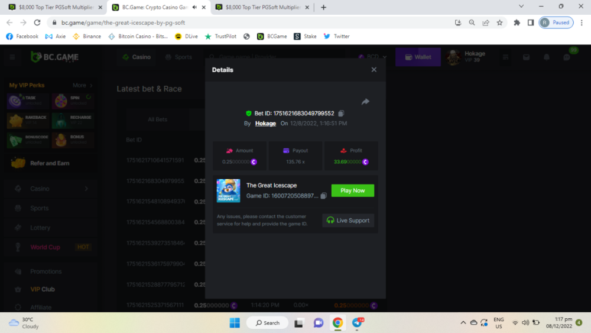This screenshot has width=591, height=333.
Task: Open a new browser tab
Action: pyautogui.click(x=323, y=7)
